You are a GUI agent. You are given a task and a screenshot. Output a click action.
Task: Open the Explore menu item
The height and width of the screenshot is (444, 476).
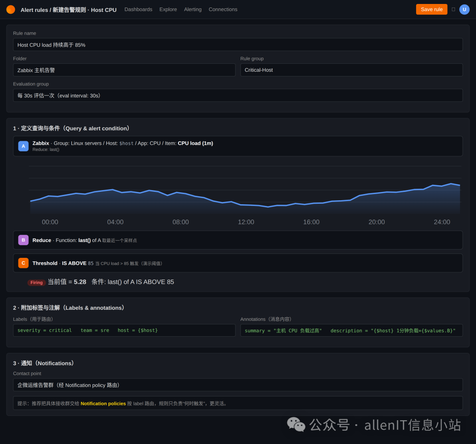[168, 9]
